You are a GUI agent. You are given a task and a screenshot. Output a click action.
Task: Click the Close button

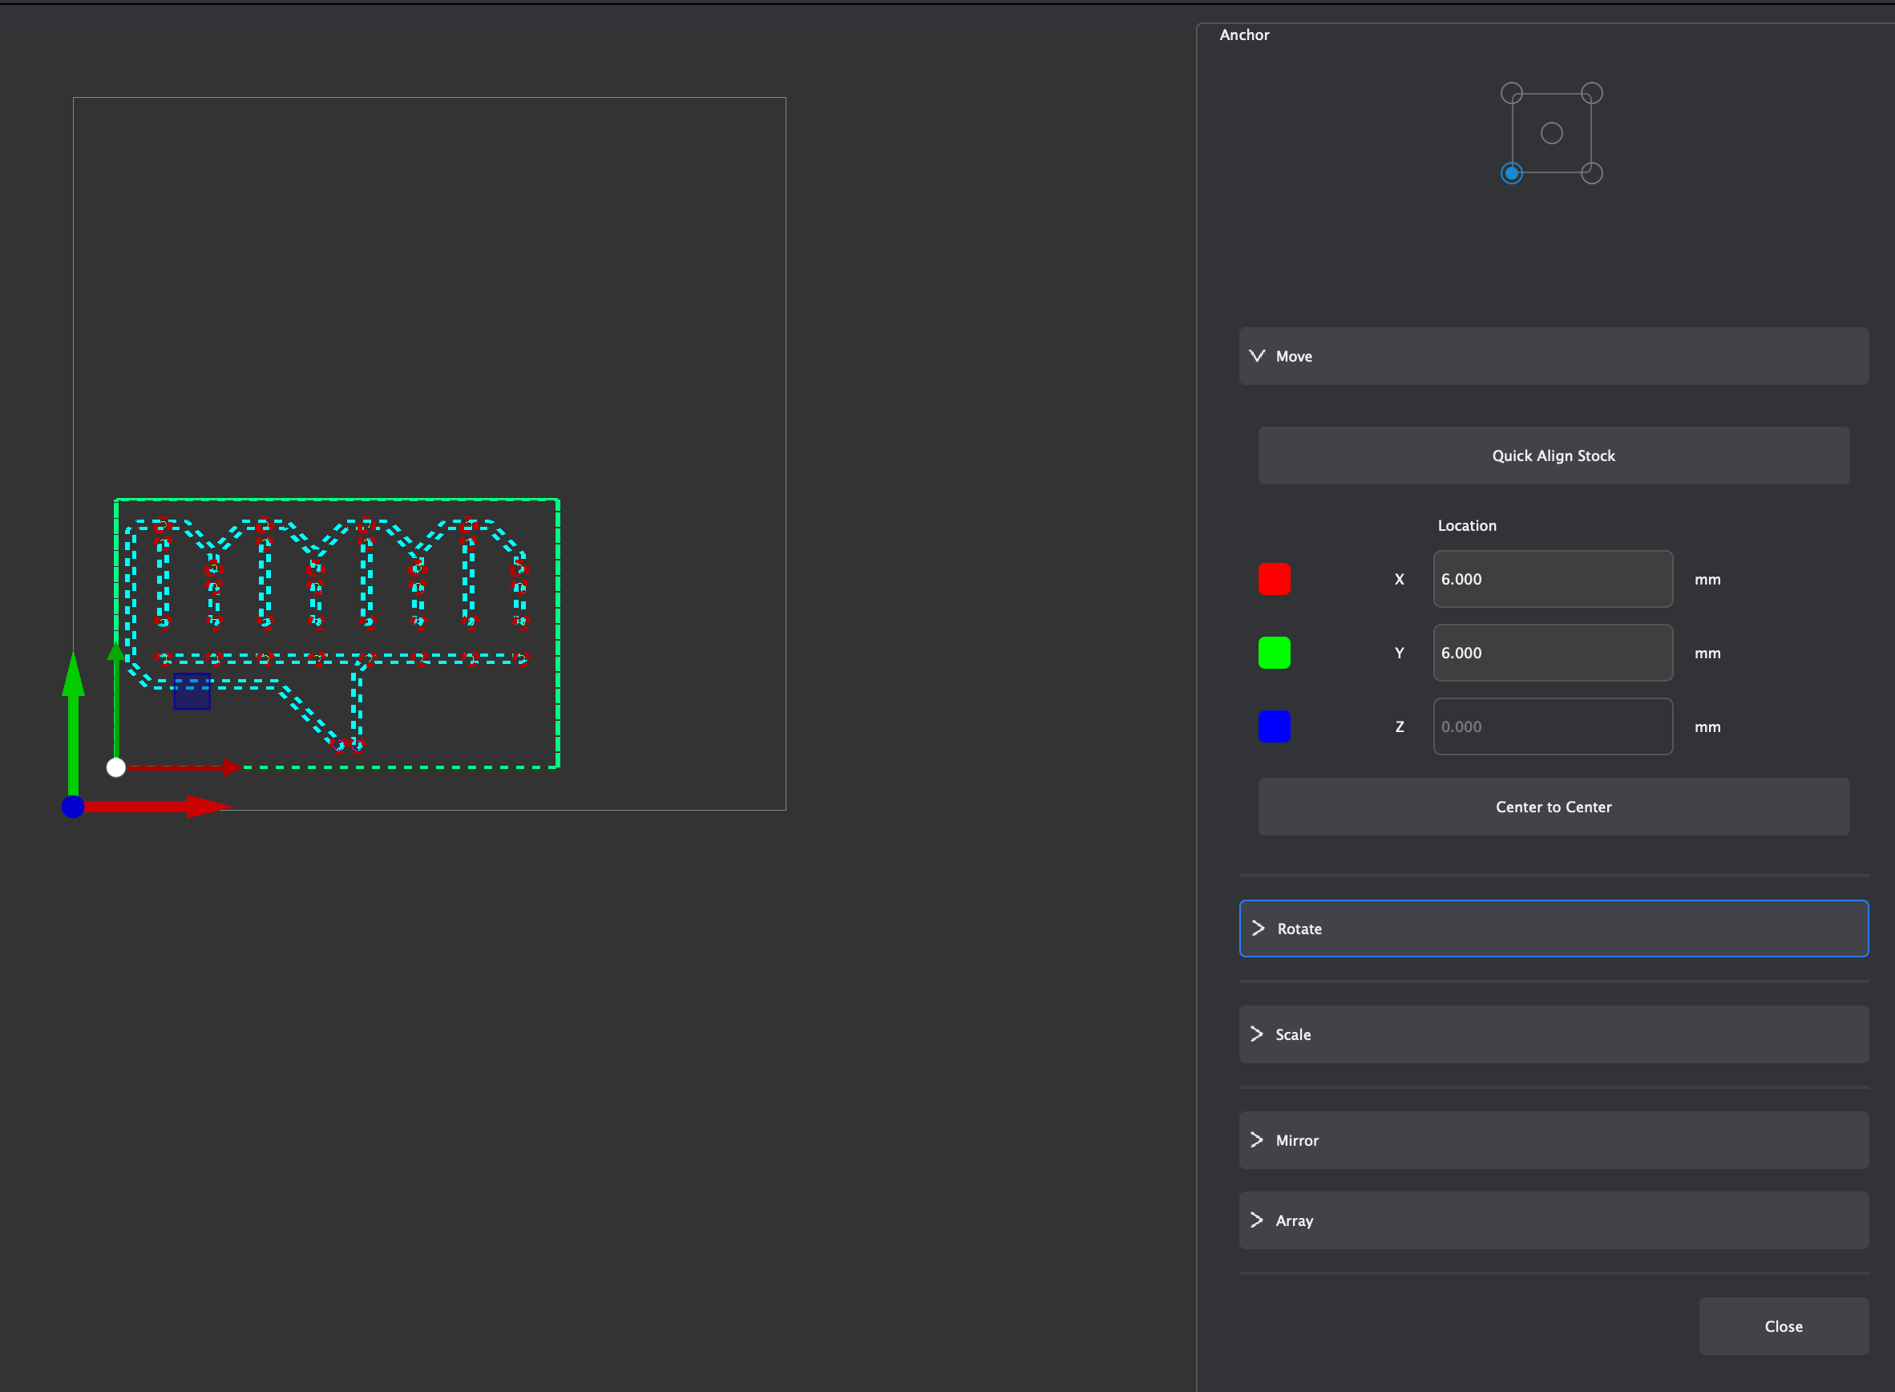(x=1783, y=1325)
